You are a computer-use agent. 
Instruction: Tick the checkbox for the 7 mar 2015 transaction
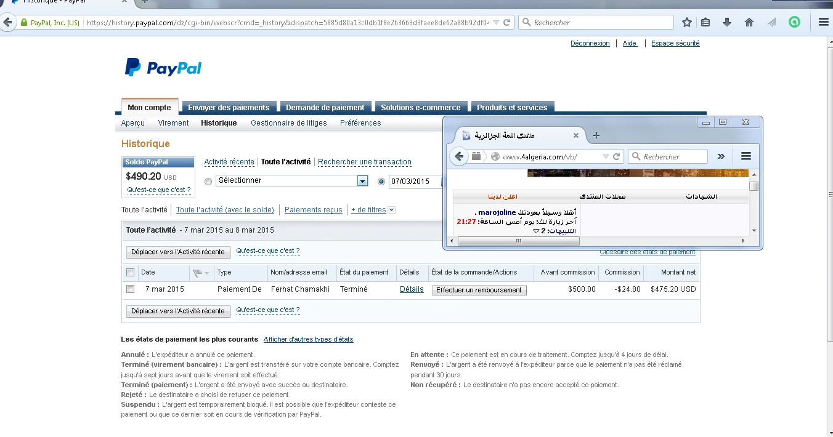pos(130,289)
